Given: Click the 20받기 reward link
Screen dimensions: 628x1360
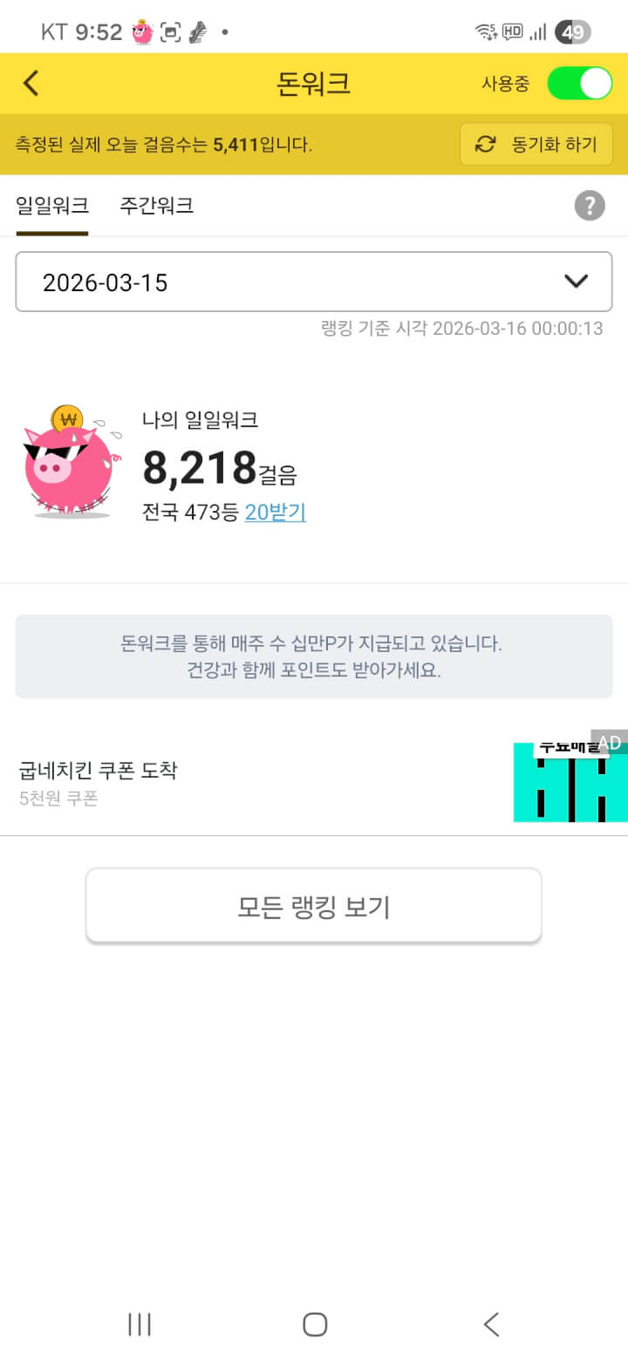Looking at the screenshot, I should pyautogui.click(x=275, y=513).
